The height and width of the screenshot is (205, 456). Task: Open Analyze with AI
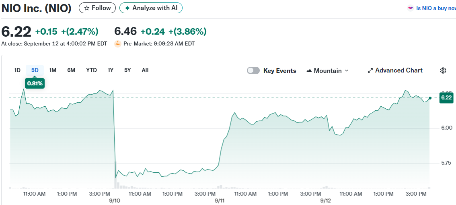tap(151, 8)
